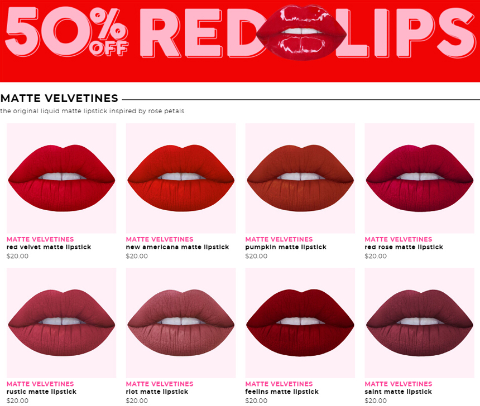Image resolution: width=480 pixels, height=406 pixels.
Task: Click Matte Velvetines label above red velvet
Action: (x=40, y=239)
